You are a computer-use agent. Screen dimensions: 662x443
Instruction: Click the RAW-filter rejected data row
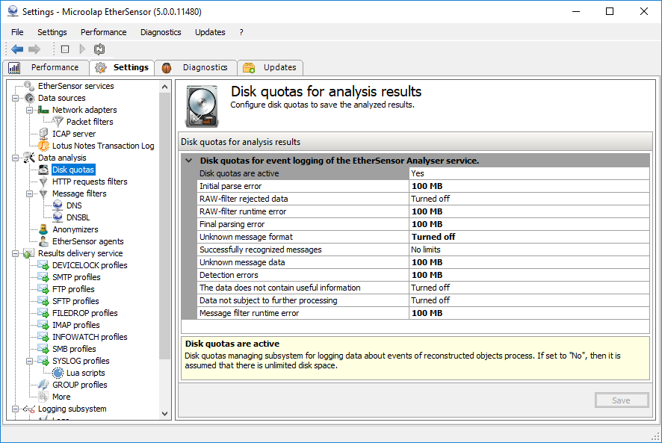(424, 199)
